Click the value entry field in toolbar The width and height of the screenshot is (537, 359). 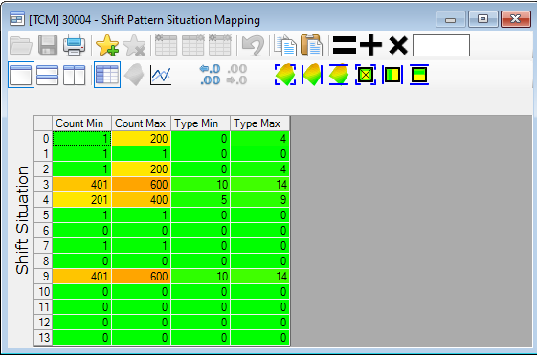point(440,45)
